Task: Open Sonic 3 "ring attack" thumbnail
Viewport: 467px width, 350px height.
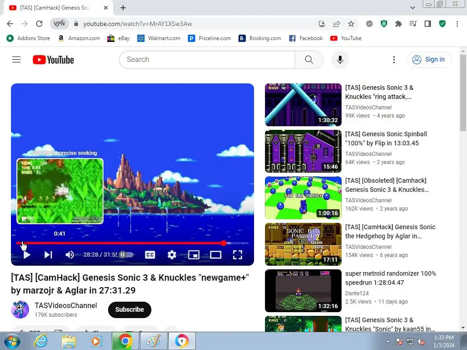Action: 303,105
